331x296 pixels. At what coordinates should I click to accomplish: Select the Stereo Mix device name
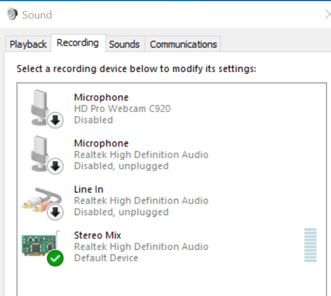pos(97,235)
